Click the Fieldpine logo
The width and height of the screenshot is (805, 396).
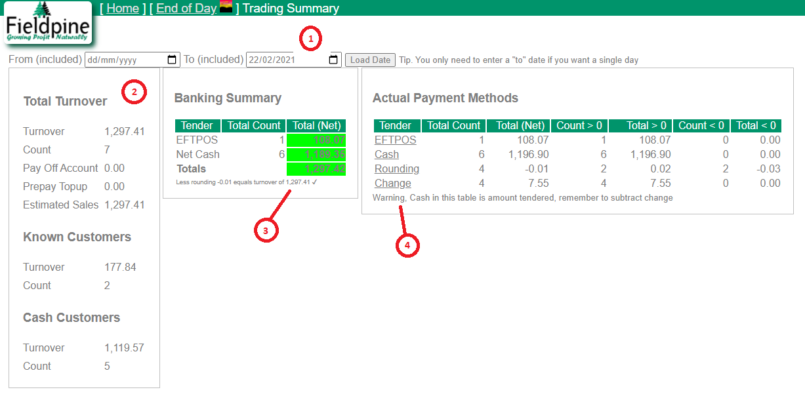47,23
